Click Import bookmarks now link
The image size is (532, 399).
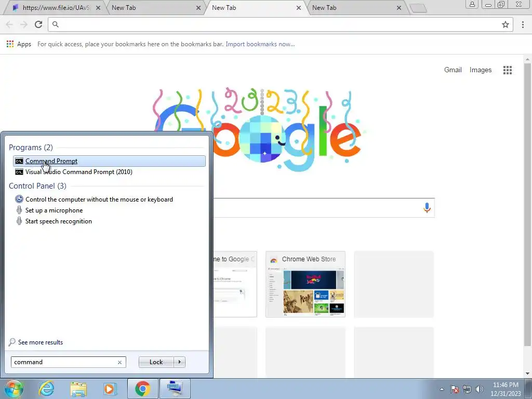(260, 44)
